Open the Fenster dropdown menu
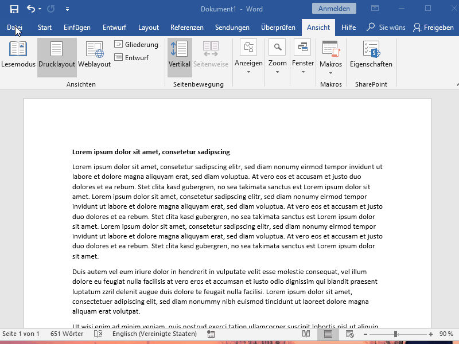This screenshot has height=344, width=459. click(x=303, y=57)
